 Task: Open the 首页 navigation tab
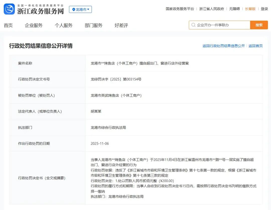pyautogui.click(x=8, y=25)
